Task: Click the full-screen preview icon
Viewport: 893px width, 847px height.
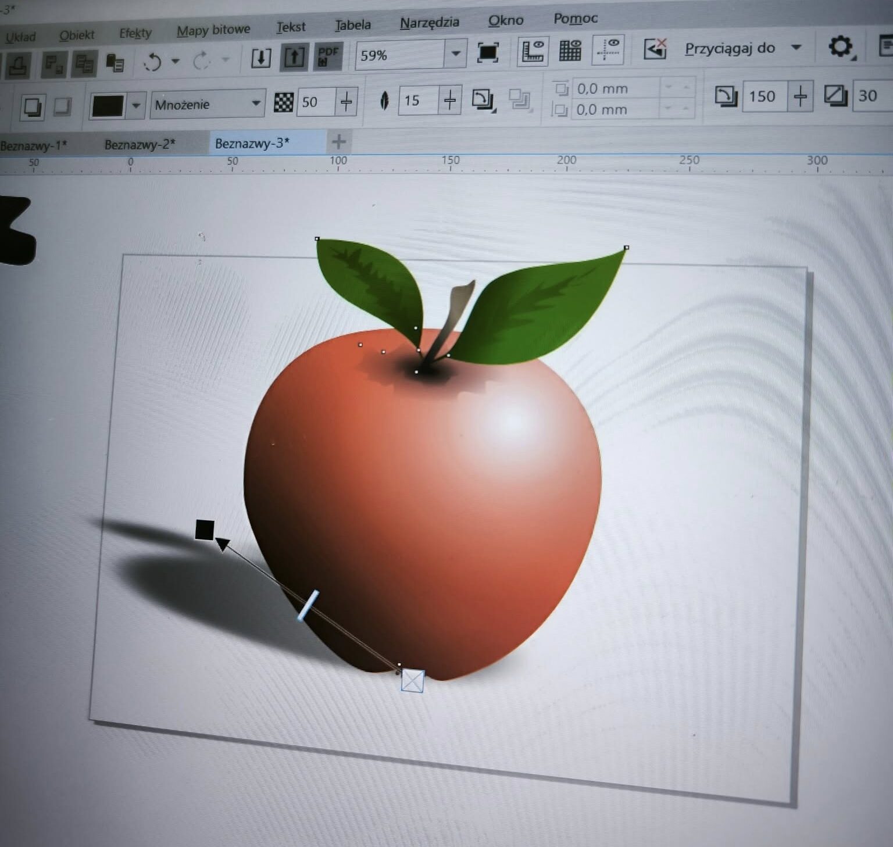Action: click(487, 53)
